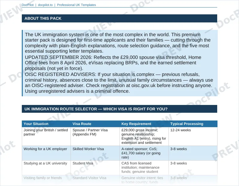
Task: Click the docpilot.to header link text
Action: pyautogui.click(x=45, y=5)
